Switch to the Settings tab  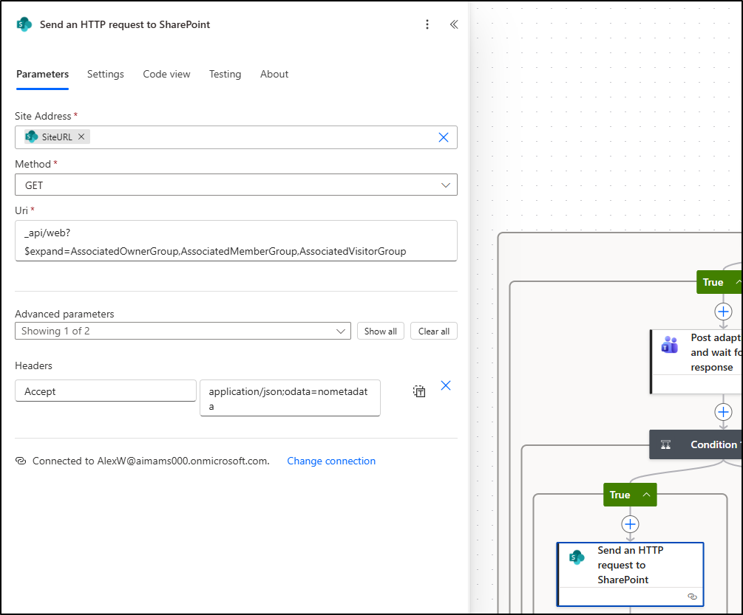click(x=106, y=74)
